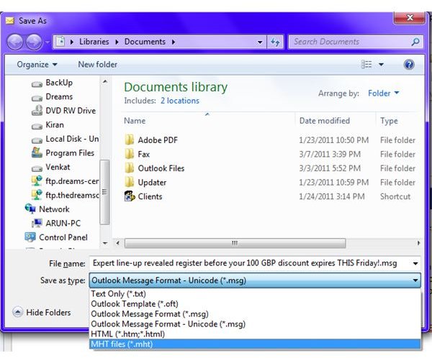The height and width of the screenshot is (358, 432).
Task: Click the Dreams drive icon
Action: tap(37, 98)
